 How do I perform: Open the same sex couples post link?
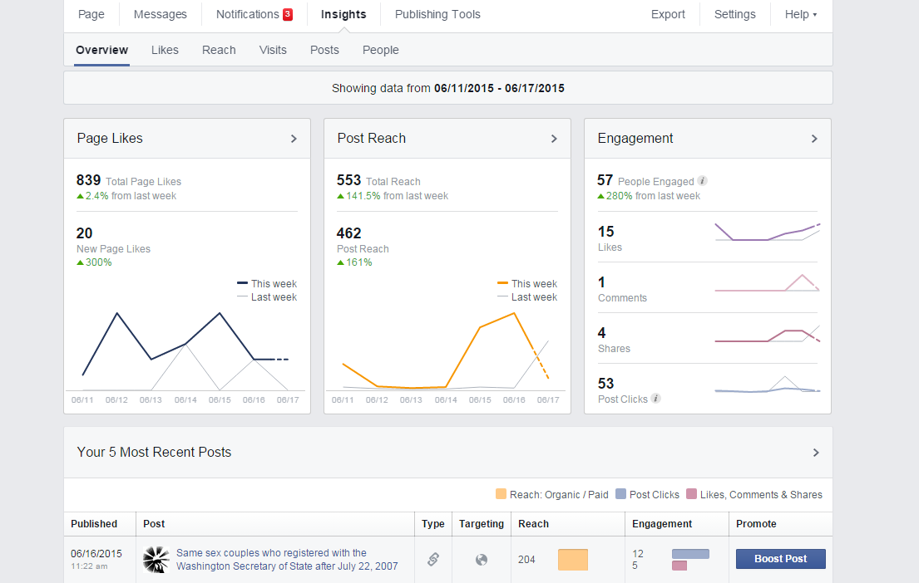tap(287, 560)
